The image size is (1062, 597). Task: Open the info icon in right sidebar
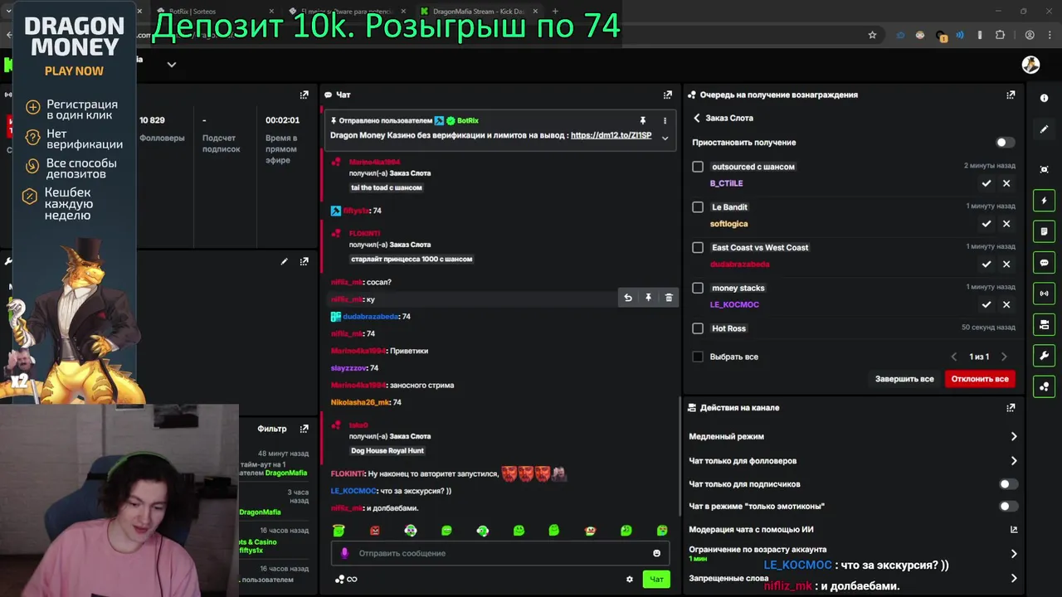[x=1044, y=98]
